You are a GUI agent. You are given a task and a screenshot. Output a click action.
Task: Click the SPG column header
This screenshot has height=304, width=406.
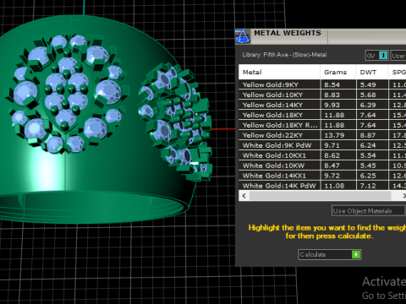398,72
